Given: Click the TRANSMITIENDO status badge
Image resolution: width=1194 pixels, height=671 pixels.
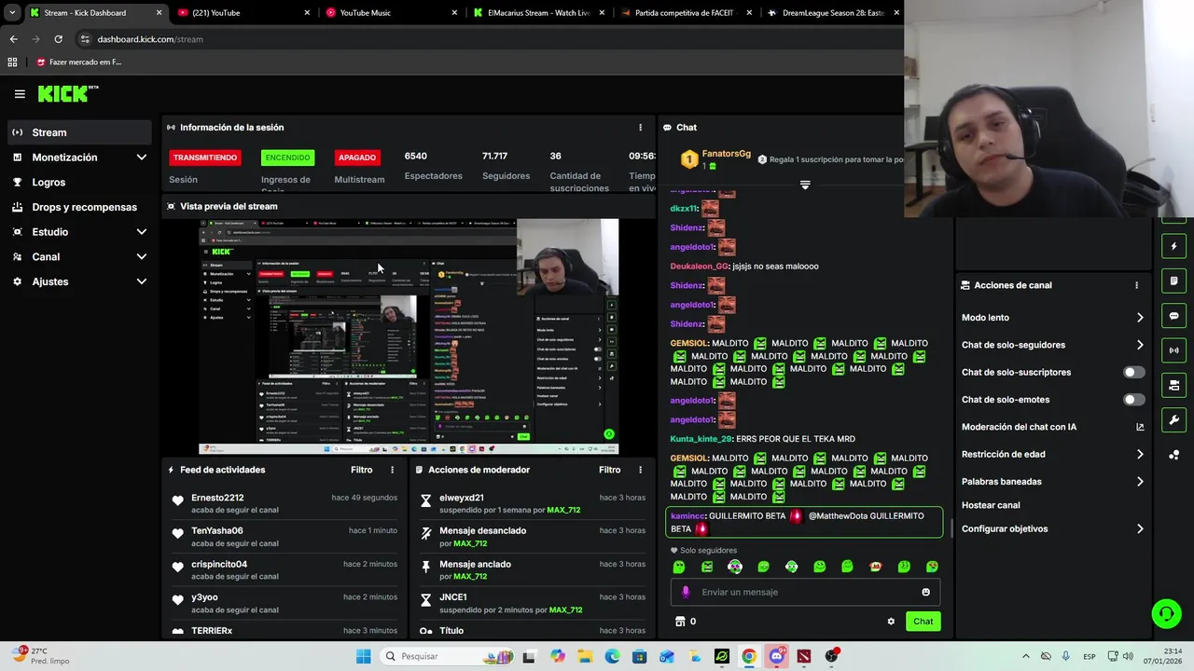Looking at the screenshot, I should [205, 157].
